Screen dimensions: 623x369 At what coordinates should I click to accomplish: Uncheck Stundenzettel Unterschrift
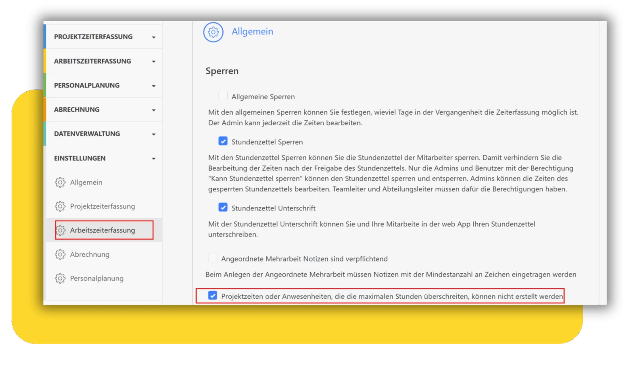point(223,207)
